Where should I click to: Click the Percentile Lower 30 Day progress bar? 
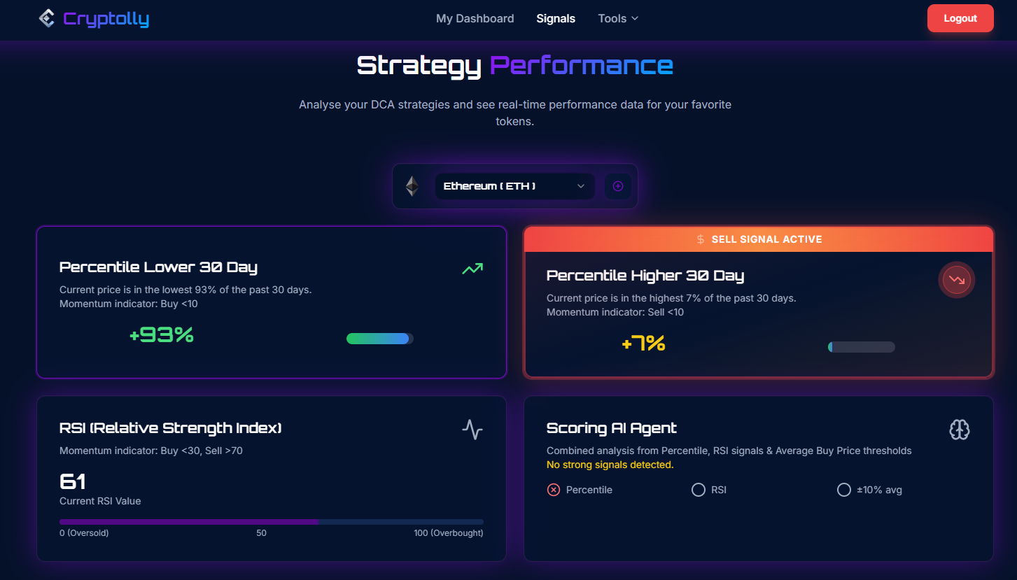click(380, 339)
